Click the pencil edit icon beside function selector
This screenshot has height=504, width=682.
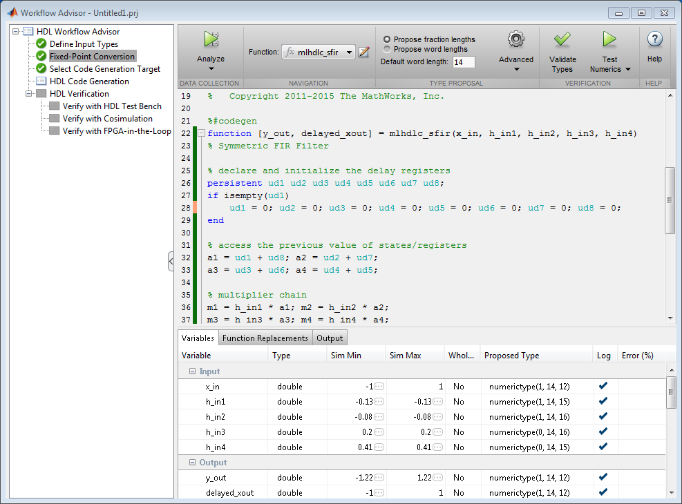click(364, 52)
